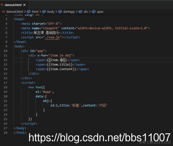The width and height of the screenshot is (173, 146).
Task: Click the closing </script> tag on line 26
Action: (x=29, y=124)
